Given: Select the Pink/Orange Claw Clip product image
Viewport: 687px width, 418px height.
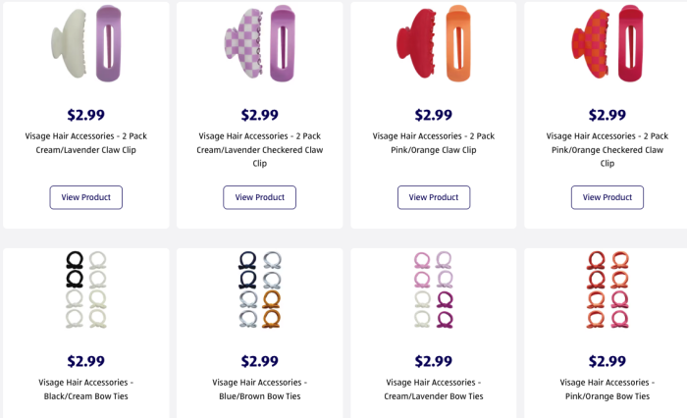Looking at the screenshot, I should click(433, 44).
